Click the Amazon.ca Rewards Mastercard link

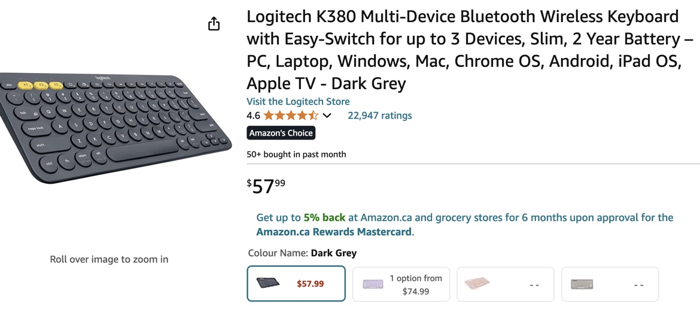(x=334, y=232)
